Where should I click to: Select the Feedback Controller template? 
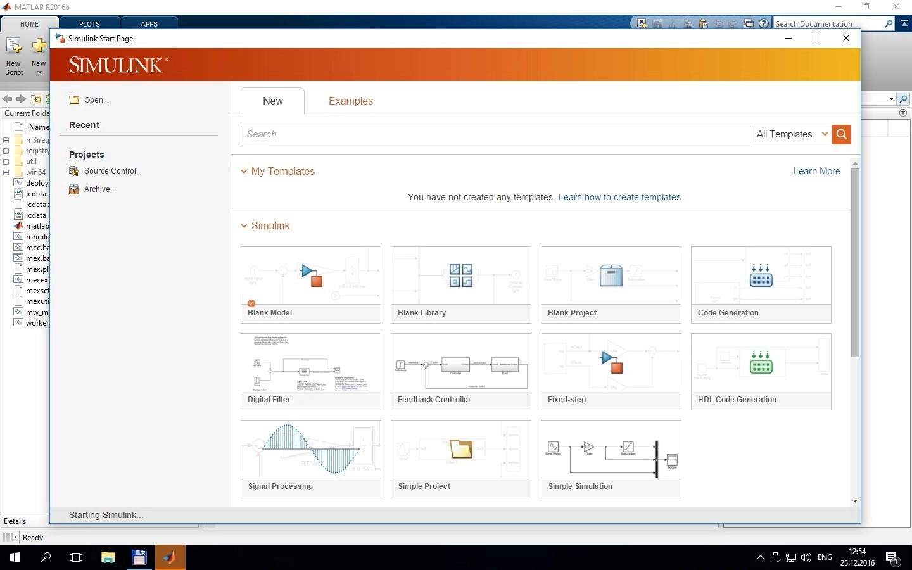[461, 371]
